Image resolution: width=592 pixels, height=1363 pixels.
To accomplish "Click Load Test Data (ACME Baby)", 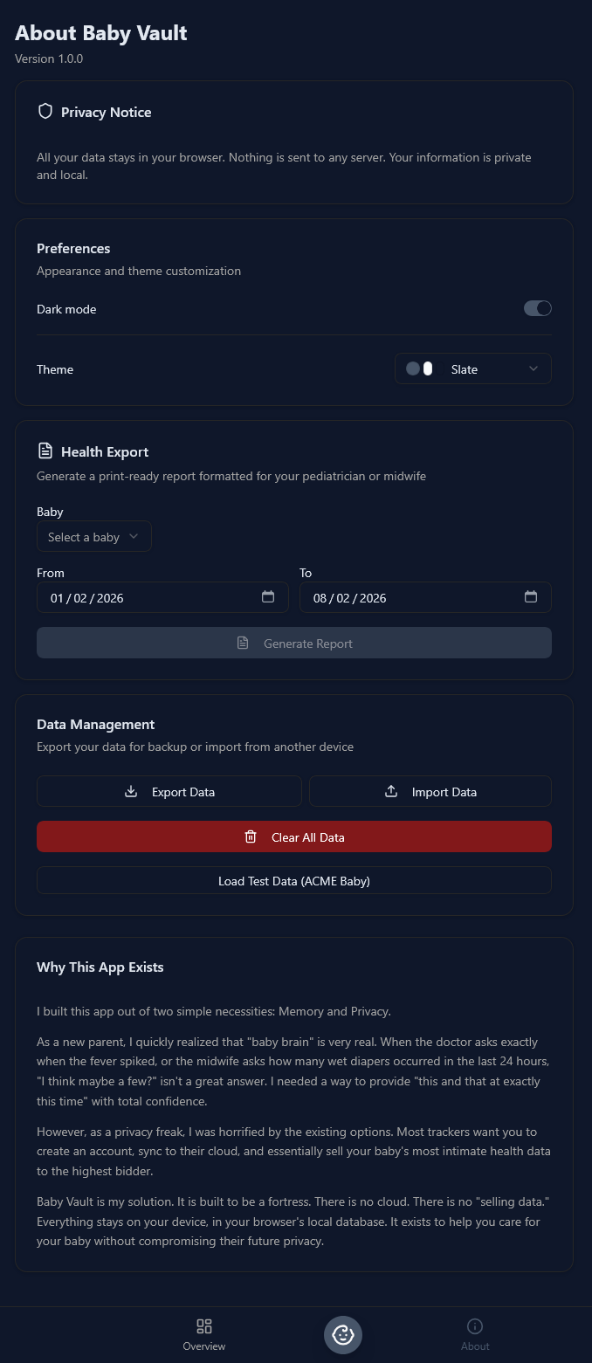I will [x=293, y=880].
